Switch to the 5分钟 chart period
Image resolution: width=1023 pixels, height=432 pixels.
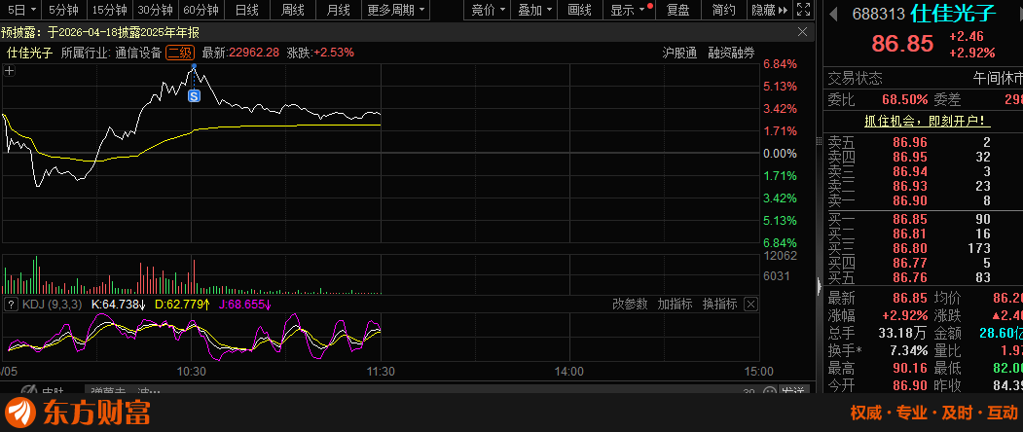63,10
